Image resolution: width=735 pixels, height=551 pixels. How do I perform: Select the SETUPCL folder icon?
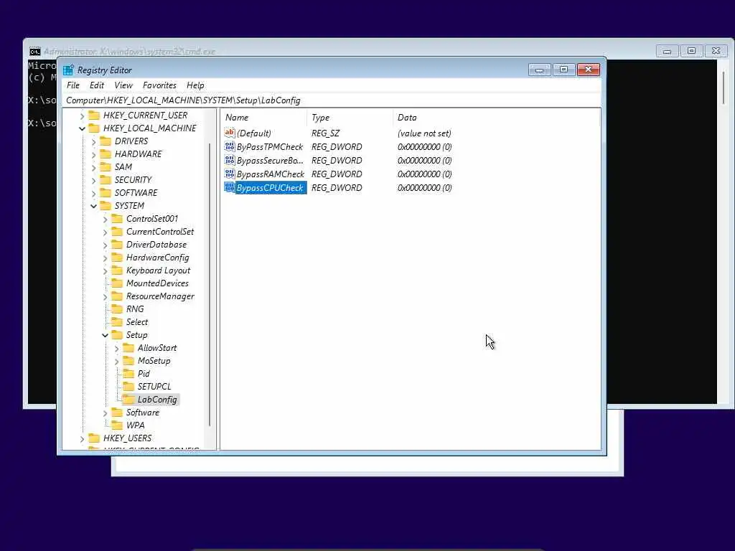click(128, 387)
